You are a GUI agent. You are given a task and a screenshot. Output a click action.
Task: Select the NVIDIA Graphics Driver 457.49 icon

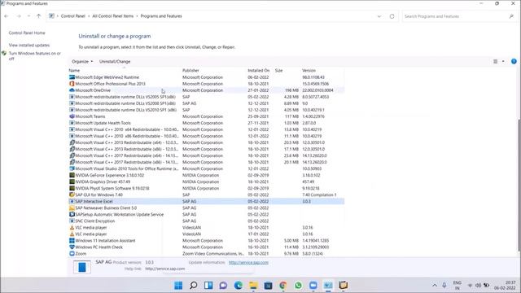pyautogui.click(x=72, y=181)
